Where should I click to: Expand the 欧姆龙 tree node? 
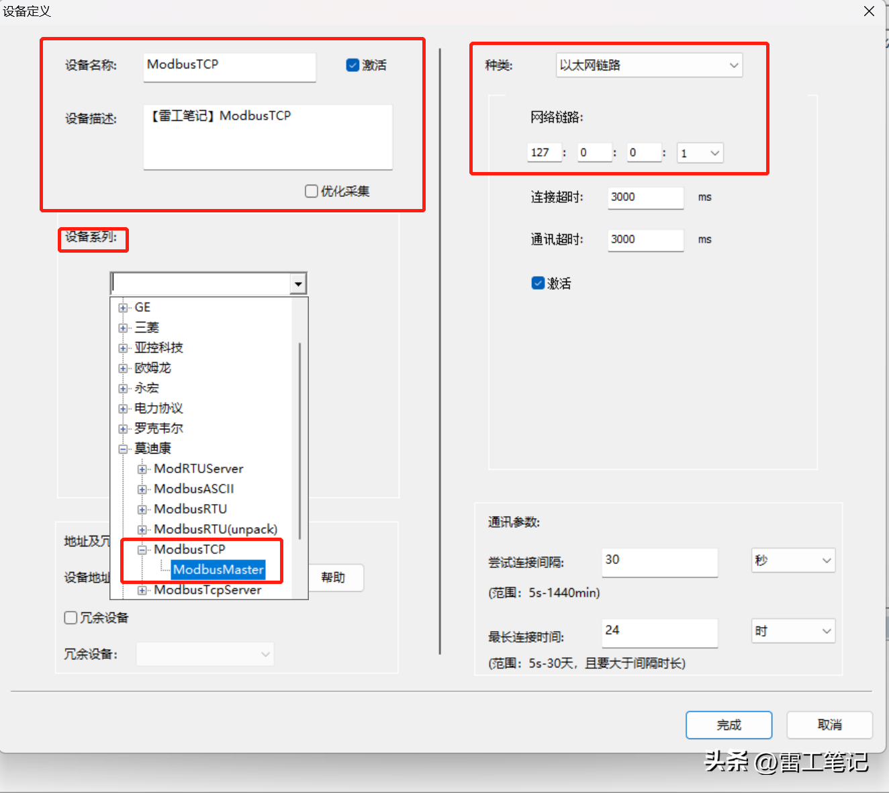pos(123,368)
